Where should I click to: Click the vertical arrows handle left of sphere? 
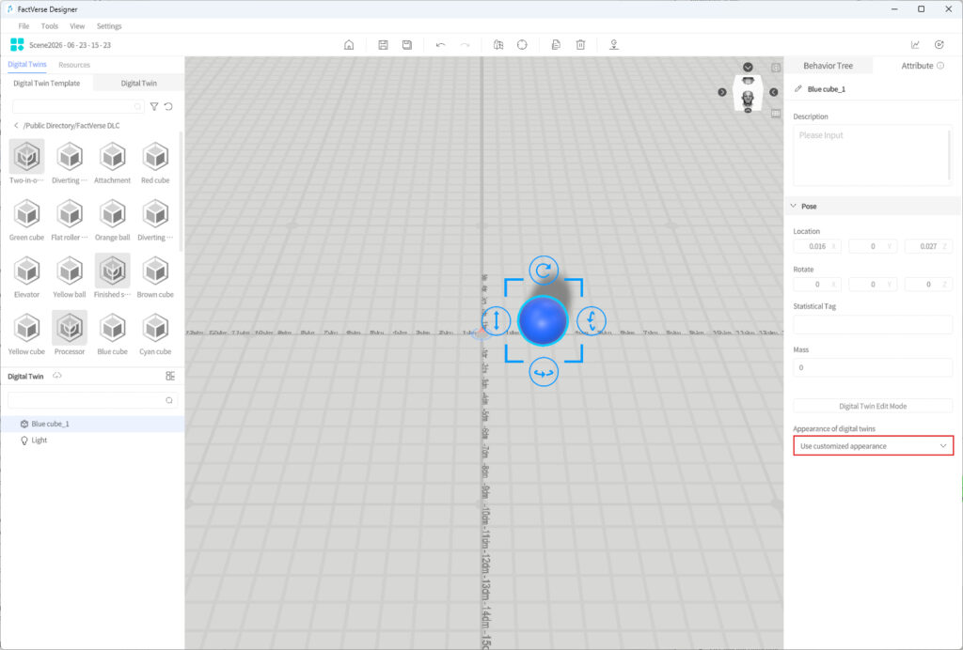click(497, 320)
